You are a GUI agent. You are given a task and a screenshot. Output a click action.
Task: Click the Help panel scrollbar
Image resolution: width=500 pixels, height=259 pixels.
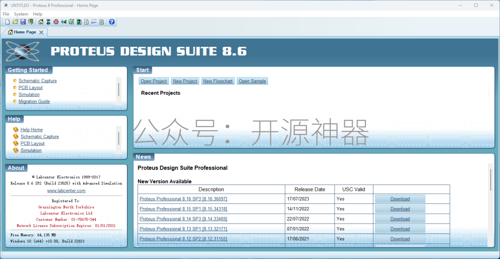(119, 140)
